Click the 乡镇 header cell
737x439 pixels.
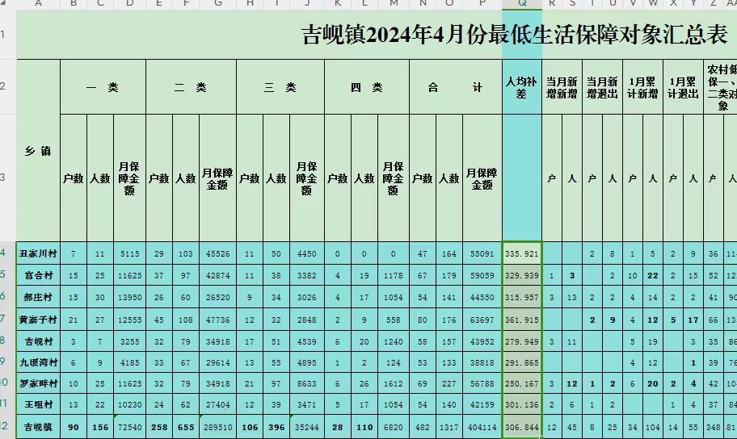tap(38, 151)
